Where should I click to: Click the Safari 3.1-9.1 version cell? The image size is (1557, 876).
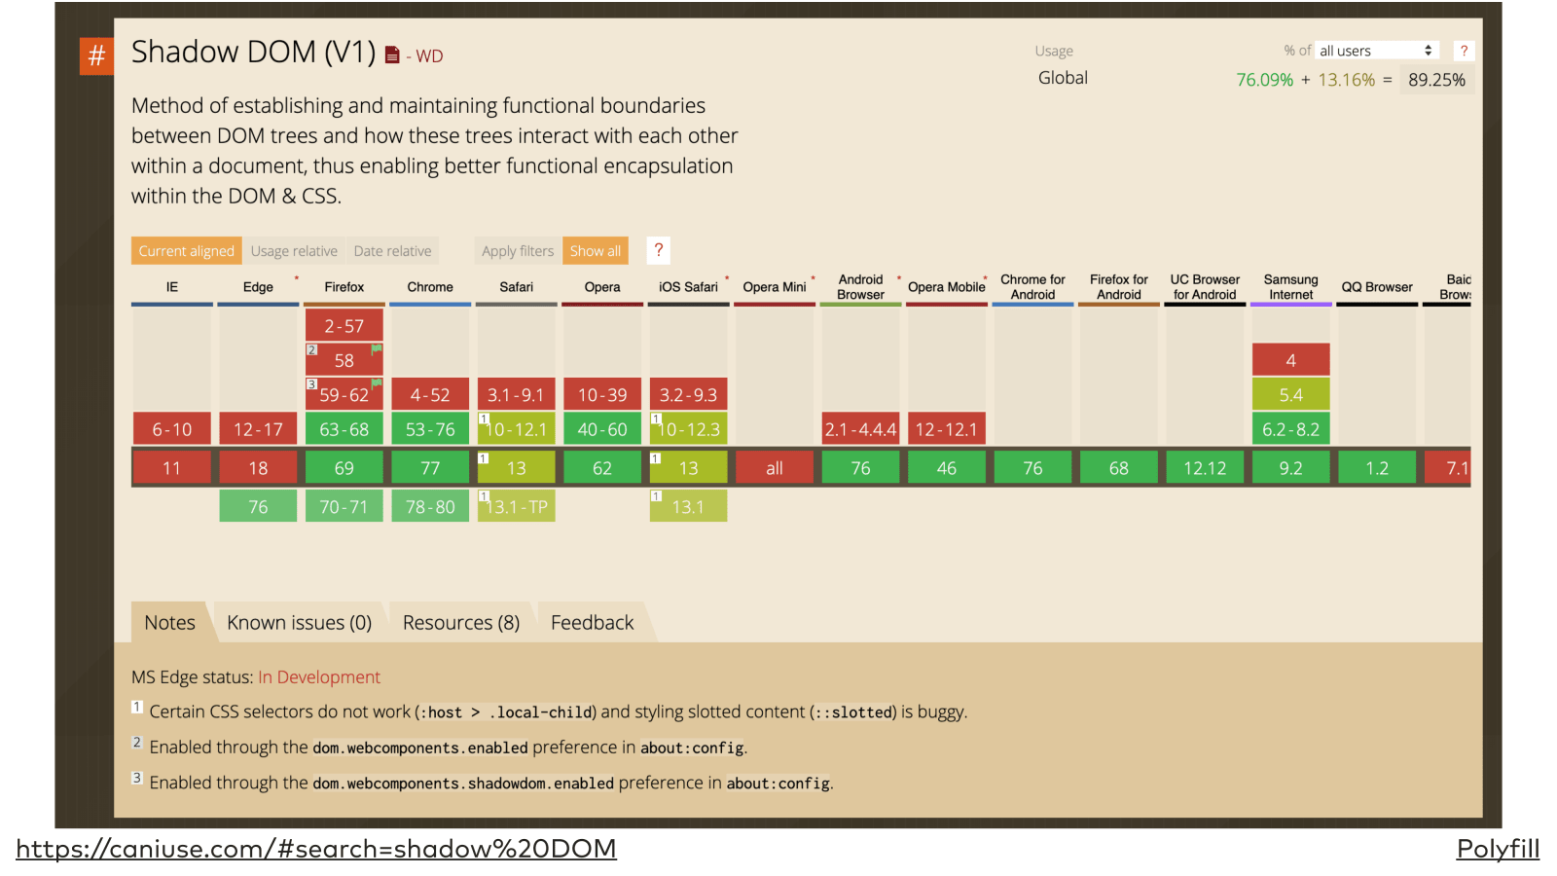[517, 395]
